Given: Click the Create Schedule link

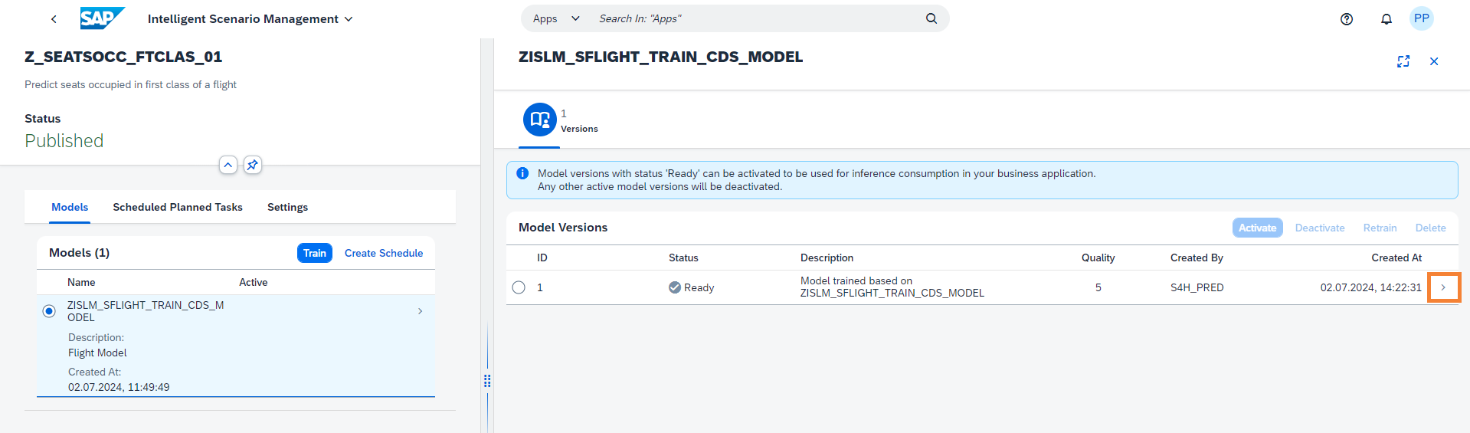Looking at the screenshot, I should [383, 253].
